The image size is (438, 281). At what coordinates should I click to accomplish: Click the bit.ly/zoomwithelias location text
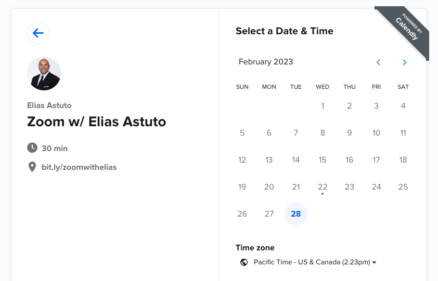click(x=79, y=167)
